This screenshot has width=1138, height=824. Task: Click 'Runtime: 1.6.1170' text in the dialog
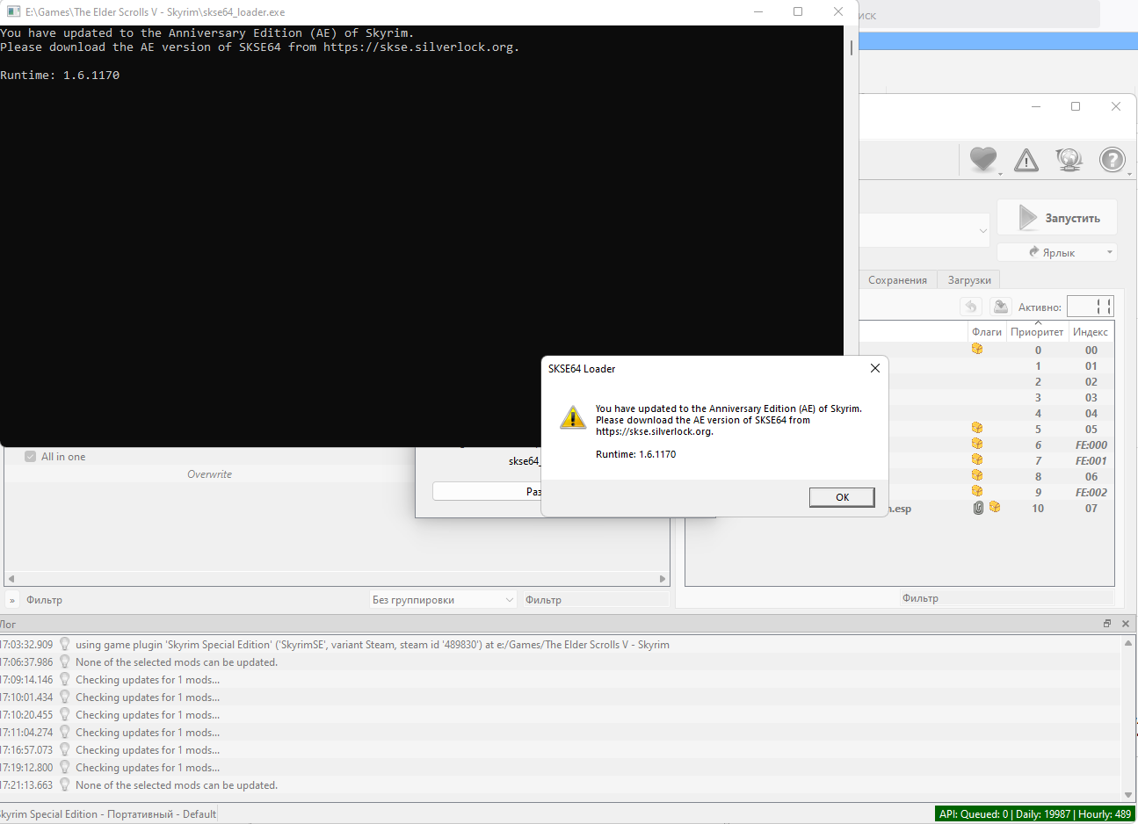point(636,454)
